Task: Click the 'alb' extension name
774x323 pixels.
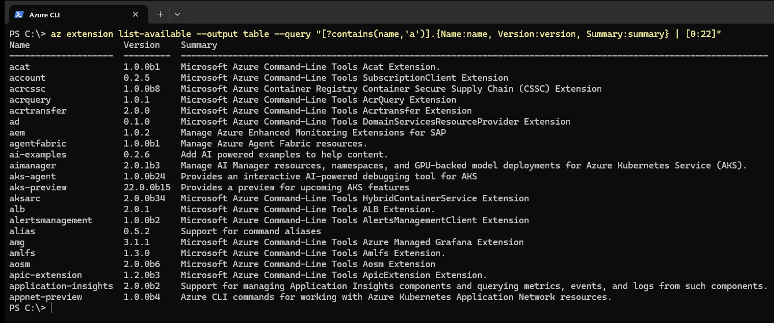Action: pos(17,209)
